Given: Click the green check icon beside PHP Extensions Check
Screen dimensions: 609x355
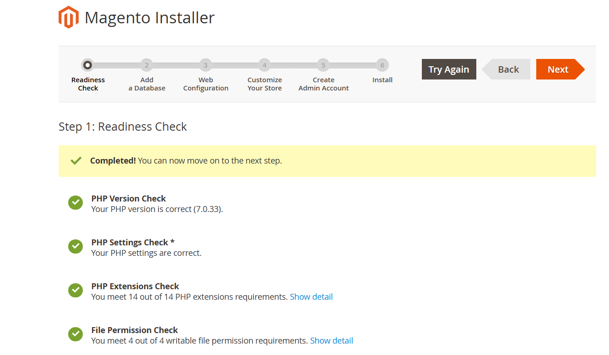Looking at the screenshot, I should (75, 290).
